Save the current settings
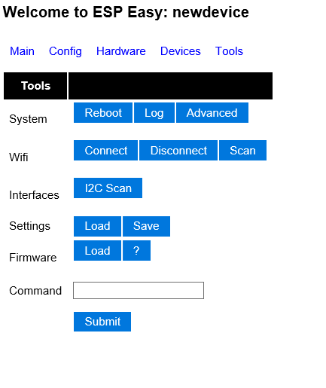Screen dimensions: 326x388 coord(146,226)
